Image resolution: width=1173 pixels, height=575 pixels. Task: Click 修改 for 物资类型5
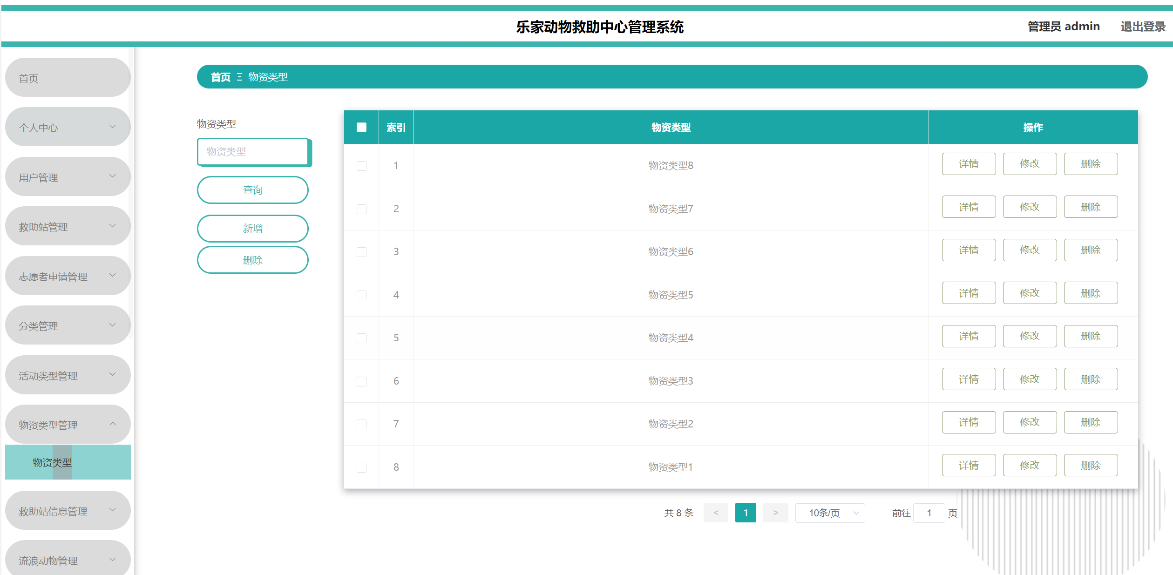pos(1030,293)
